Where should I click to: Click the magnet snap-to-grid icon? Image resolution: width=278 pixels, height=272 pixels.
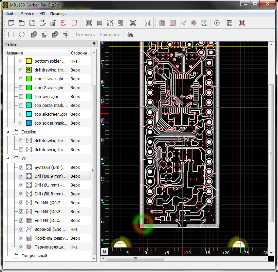click(x=130, y=34)
